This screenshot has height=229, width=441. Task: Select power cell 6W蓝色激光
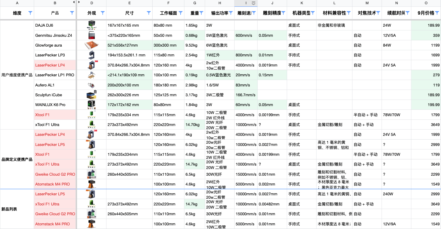pos(220,45)
